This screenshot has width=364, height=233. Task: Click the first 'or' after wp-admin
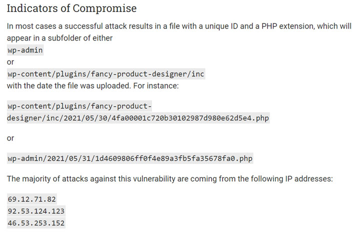(10, 62)
